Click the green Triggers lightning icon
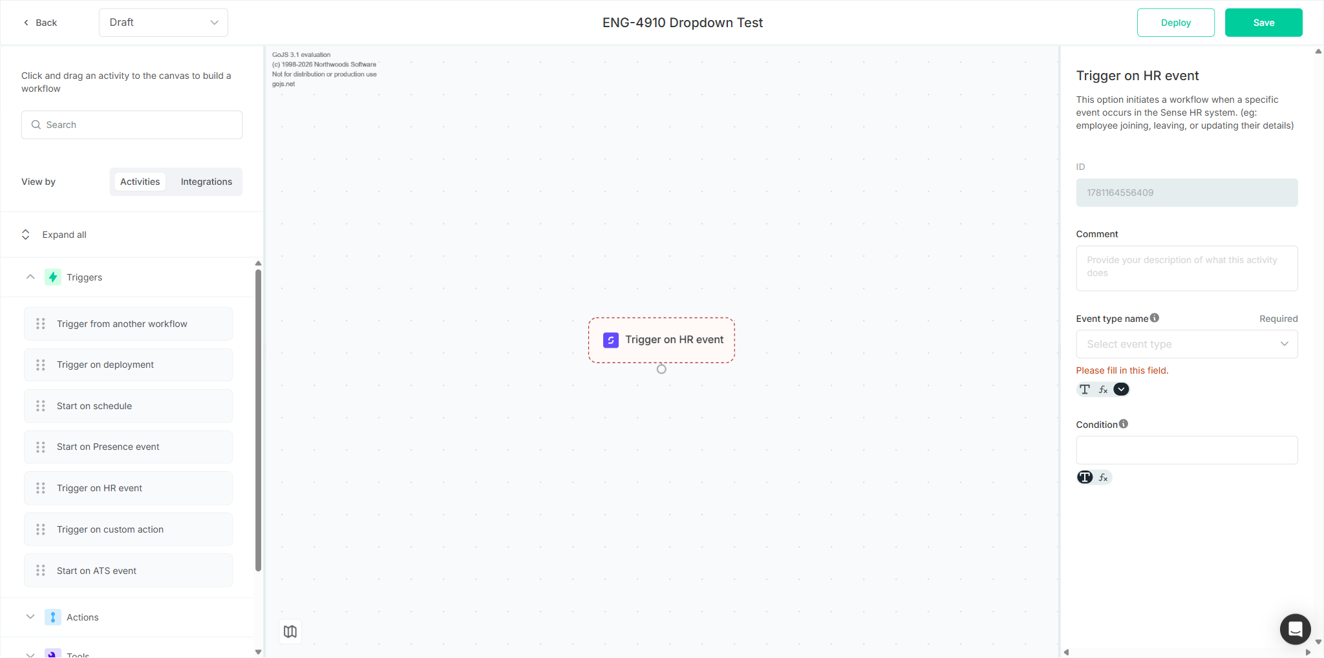1324x658 pixels. coord(53,277)
